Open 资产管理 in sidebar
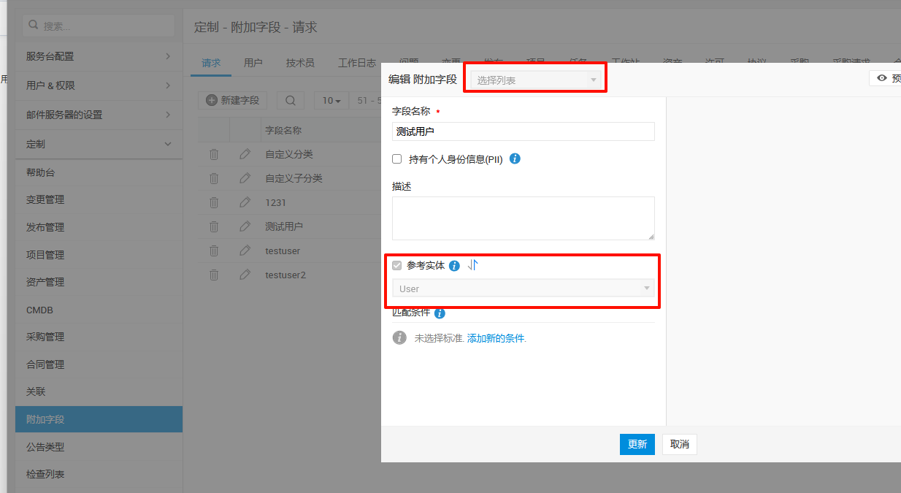Screen dimensions: 901x493 coord(99,282)
